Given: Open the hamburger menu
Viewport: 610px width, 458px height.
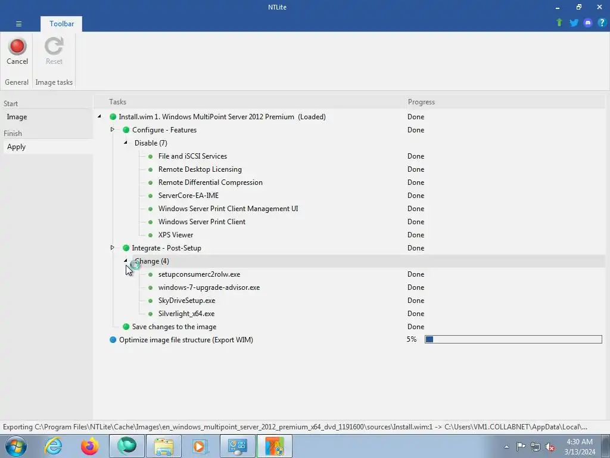Looking at the screenshot, I should (x=18, y=24).
